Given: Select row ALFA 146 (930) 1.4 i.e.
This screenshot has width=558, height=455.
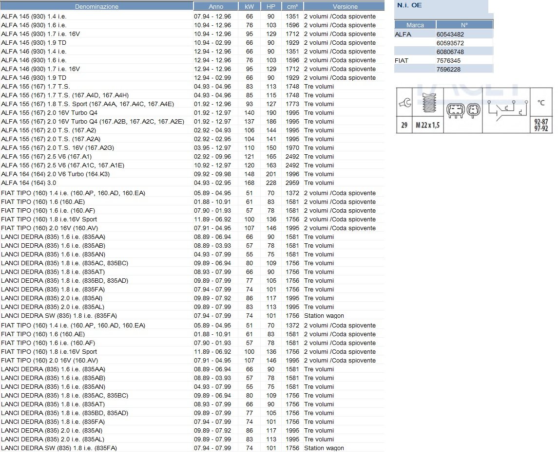Looking at the screenshot, I should tap(192, 52).
